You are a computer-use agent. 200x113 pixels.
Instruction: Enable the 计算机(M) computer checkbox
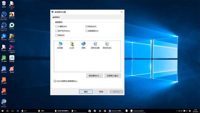pos(57,26)
